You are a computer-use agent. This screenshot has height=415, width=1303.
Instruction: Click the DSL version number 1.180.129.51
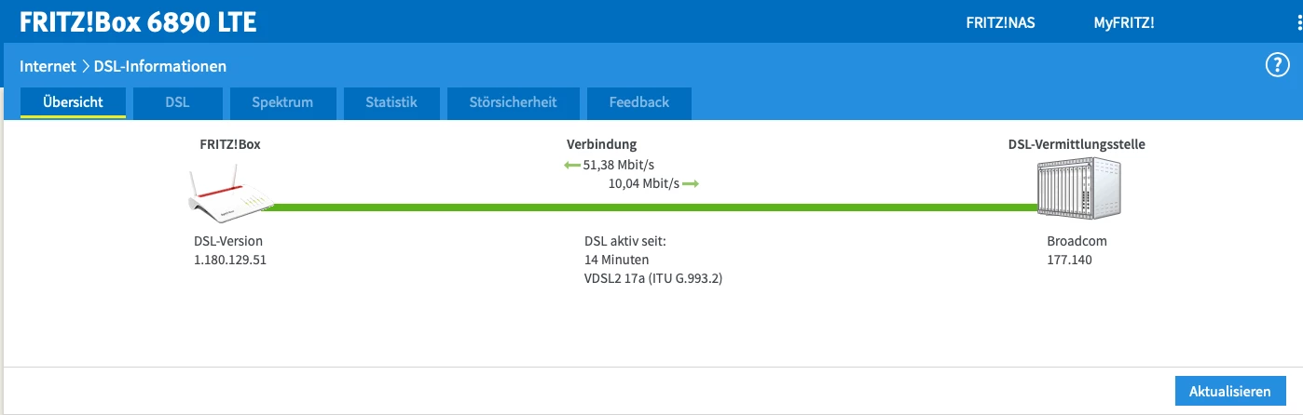pos(230,260)
